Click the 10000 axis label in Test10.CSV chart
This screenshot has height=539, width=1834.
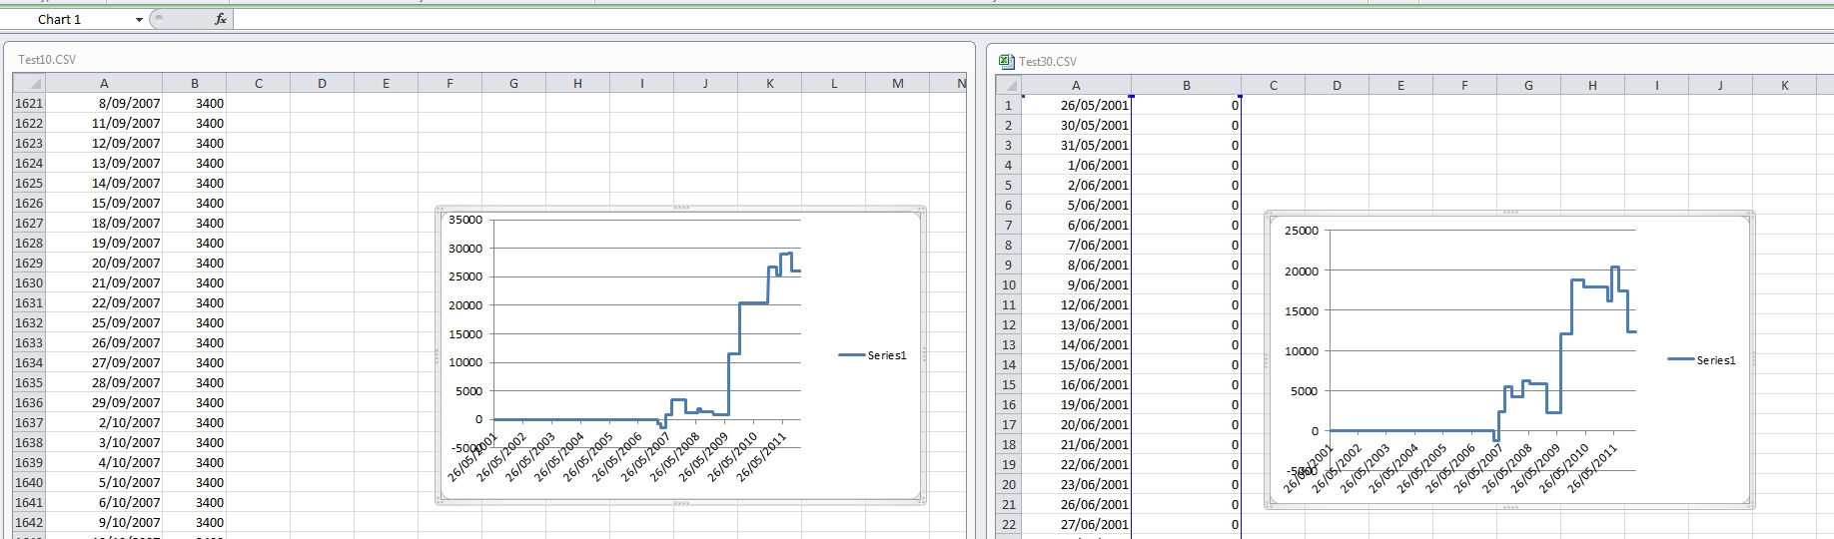point(465,362)
